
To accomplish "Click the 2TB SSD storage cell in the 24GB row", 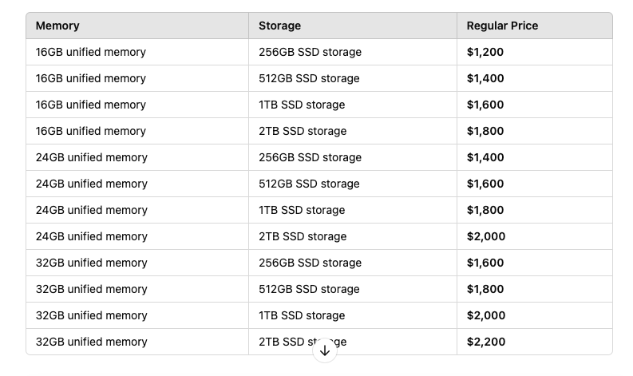I will pos(303,236).
